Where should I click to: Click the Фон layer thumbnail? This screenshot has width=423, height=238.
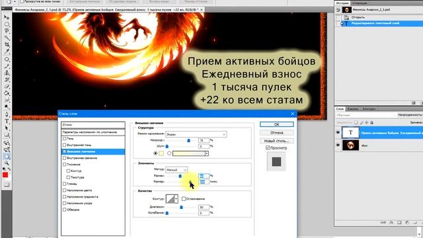(350, 145)
